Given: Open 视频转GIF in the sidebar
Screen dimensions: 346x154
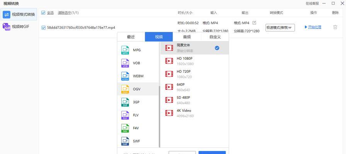Looking at the screenshot, I should 16,27.
